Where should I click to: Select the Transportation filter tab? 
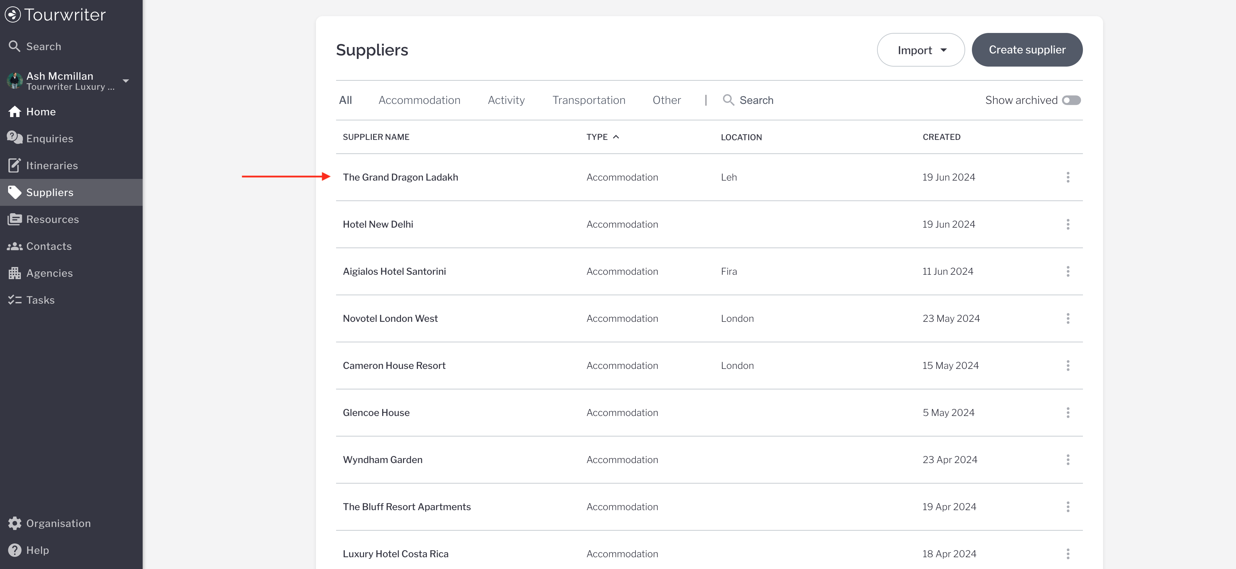click(x=588, y=100)
